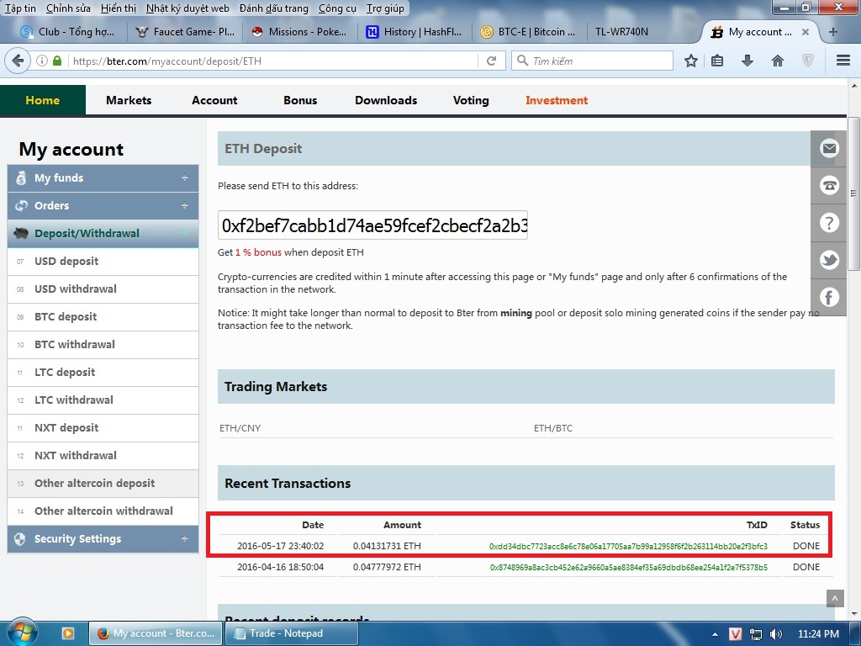
Task: Show hidden tray icons arrow
Action: tap(715, 634)
